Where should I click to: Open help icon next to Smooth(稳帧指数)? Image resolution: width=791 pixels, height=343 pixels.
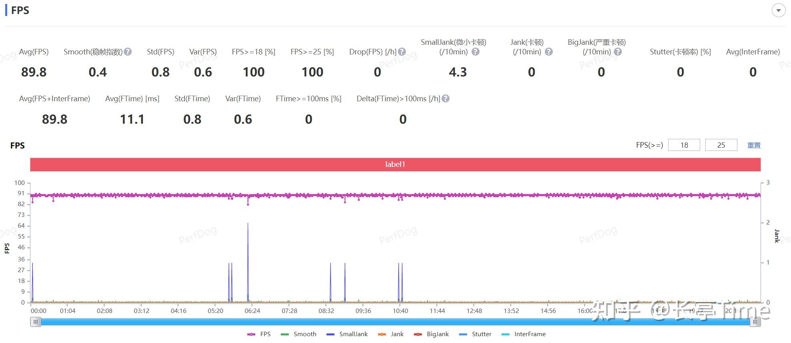tap(128, 52)
